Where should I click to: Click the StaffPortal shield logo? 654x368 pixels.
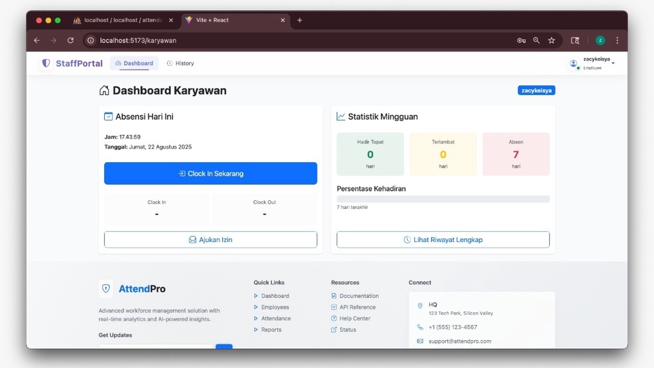pos(46,63)
